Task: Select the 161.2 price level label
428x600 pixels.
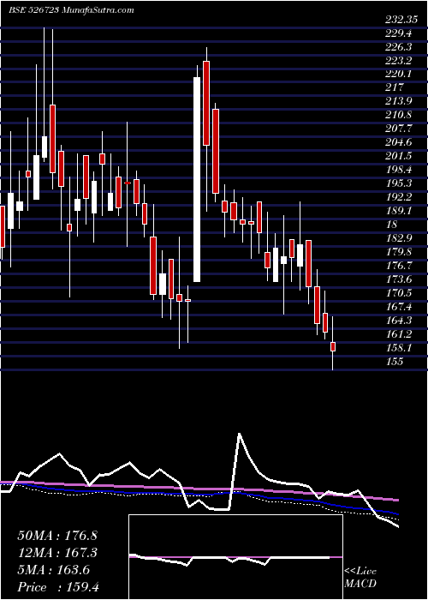Action: pos(398,333)
